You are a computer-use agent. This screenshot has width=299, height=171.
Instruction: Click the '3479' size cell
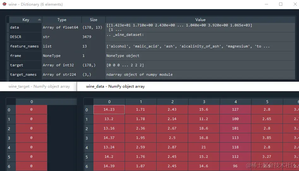pyautogui.click(x=93, y=37)
